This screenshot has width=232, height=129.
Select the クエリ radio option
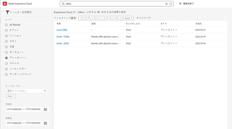[x=6, y=41]
